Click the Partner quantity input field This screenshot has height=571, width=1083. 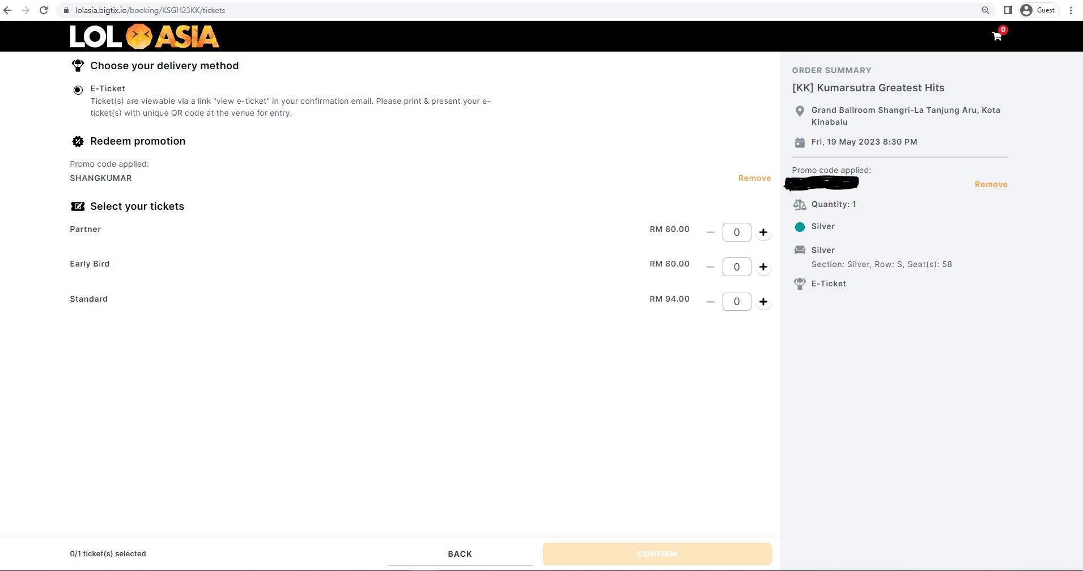click(x=737, y=232)
